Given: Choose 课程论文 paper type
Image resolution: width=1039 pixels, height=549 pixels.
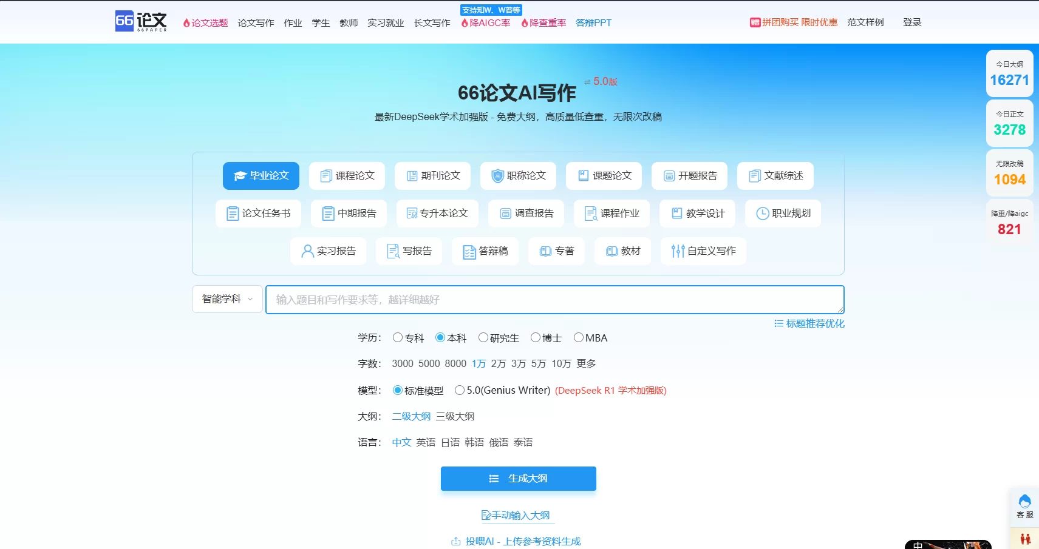Looking at the screenshot, I should click(347, 176).
